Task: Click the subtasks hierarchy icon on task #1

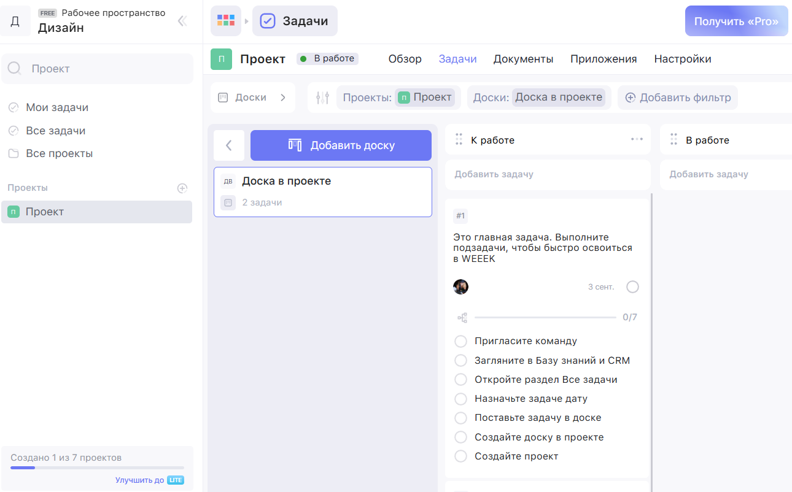Action: pyautogui.click(x=461, y=317)
